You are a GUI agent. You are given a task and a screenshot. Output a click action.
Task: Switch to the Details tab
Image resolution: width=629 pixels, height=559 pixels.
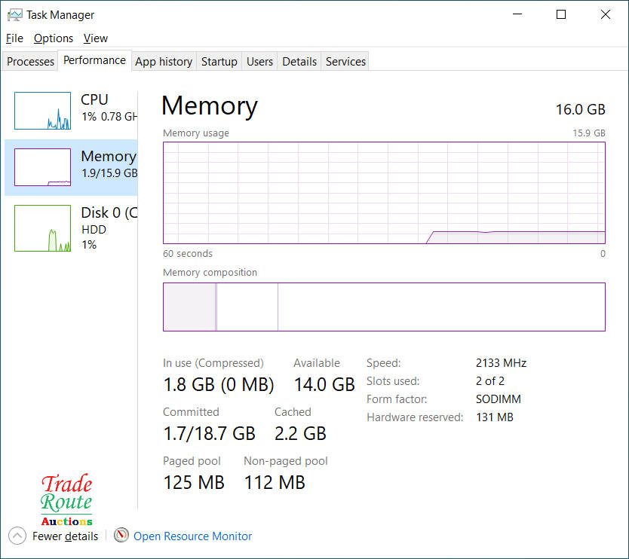click(299, 62)
